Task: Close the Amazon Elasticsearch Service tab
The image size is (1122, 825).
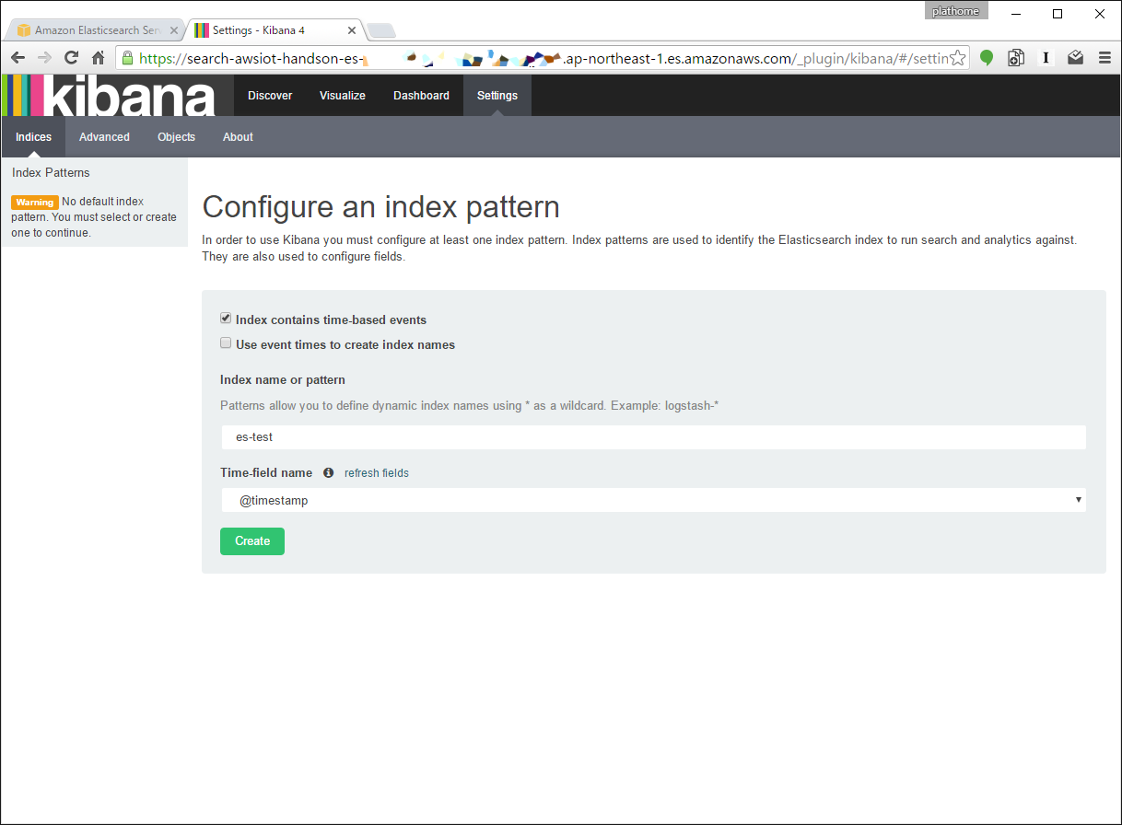Action: pos(174,30)
